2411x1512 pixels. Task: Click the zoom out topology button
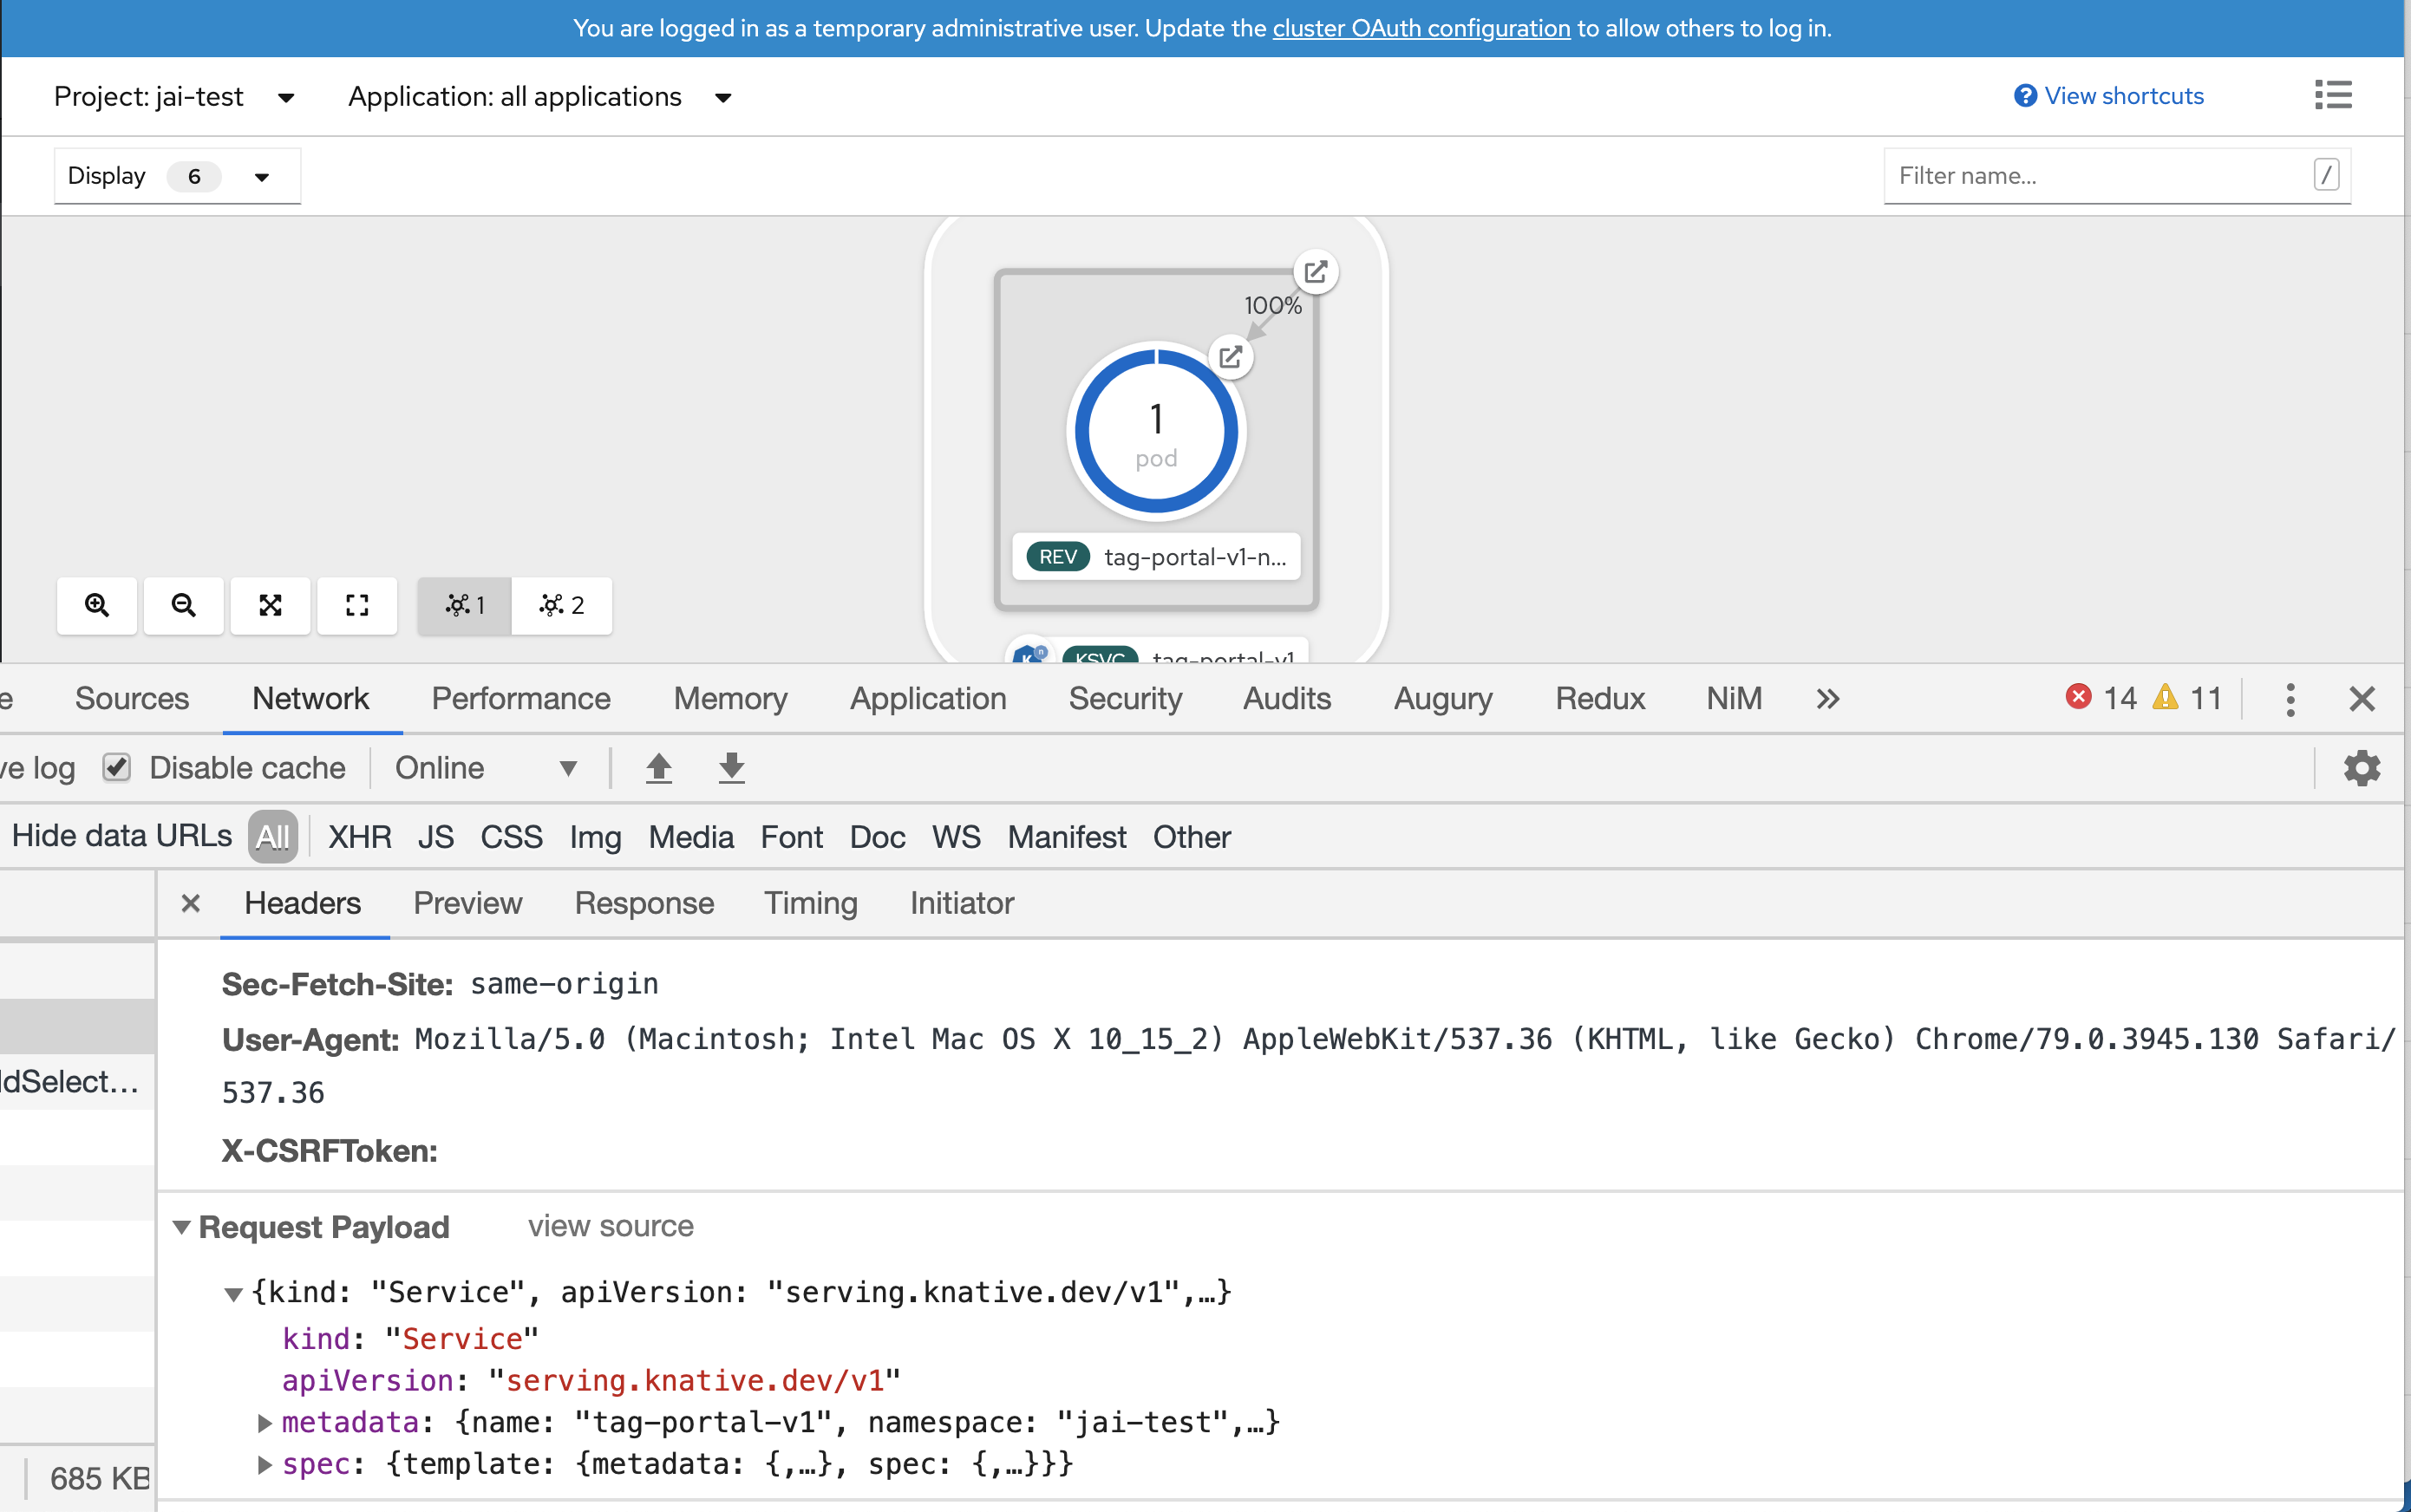click(x=183, y=605)
